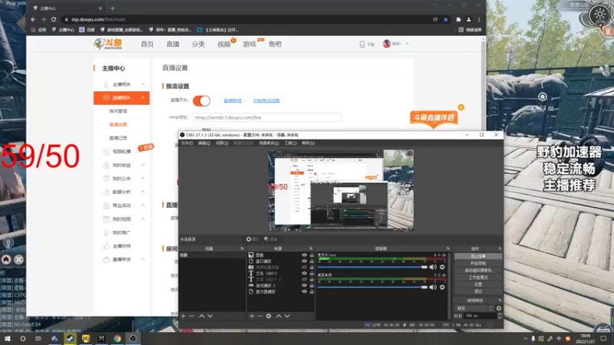Open Chrome three-dot menu
The image size is (614, 345).
coord(479,19)
